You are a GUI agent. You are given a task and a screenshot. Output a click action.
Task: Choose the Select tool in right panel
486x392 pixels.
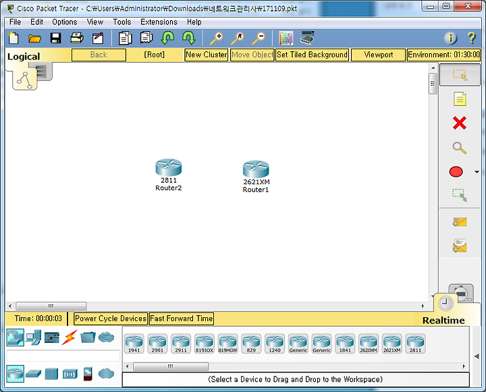[x=460, y=75]
